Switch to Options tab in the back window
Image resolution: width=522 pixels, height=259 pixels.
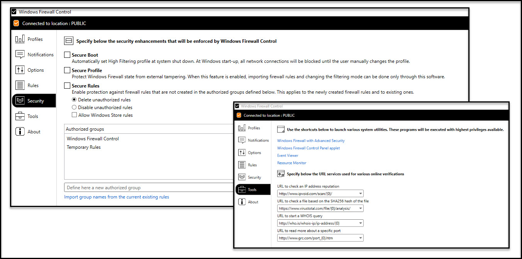[x=34, y=70]
